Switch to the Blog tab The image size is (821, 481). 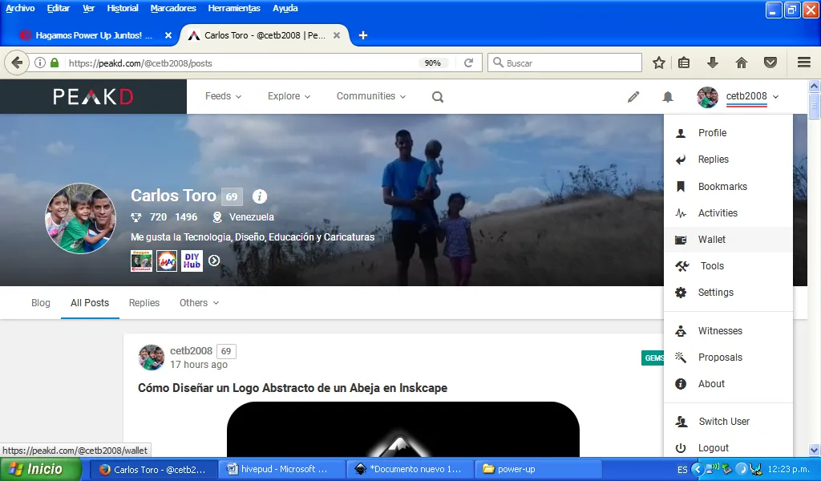(41, 303)
